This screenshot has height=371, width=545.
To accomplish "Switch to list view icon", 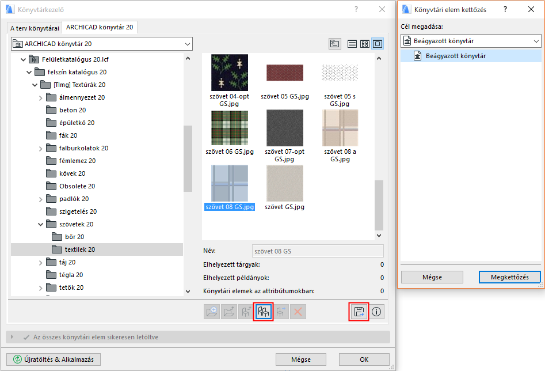I will [x=352, y=44].
